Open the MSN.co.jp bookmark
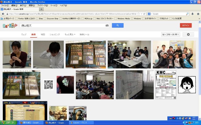Image resolution: width=201 pixels, height=125 pixels. (x=87, y=19)
